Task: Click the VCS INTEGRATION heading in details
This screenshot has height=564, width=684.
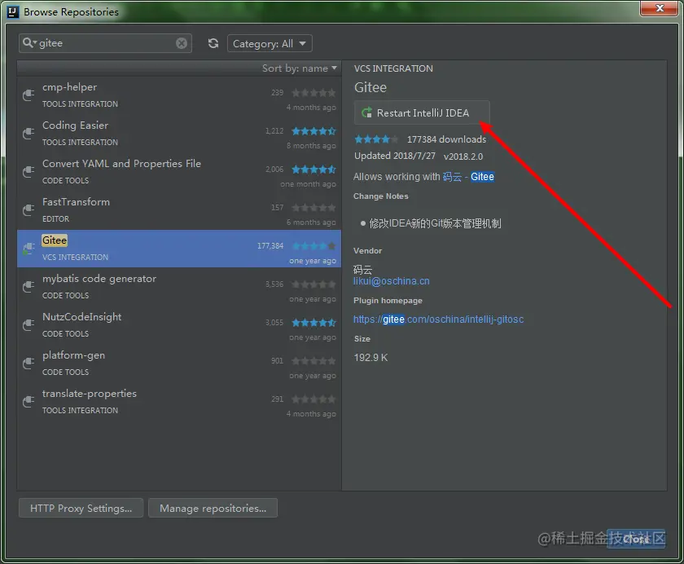Action: (393, 68)
